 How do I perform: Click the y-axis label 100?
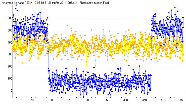tap(10, 79)
